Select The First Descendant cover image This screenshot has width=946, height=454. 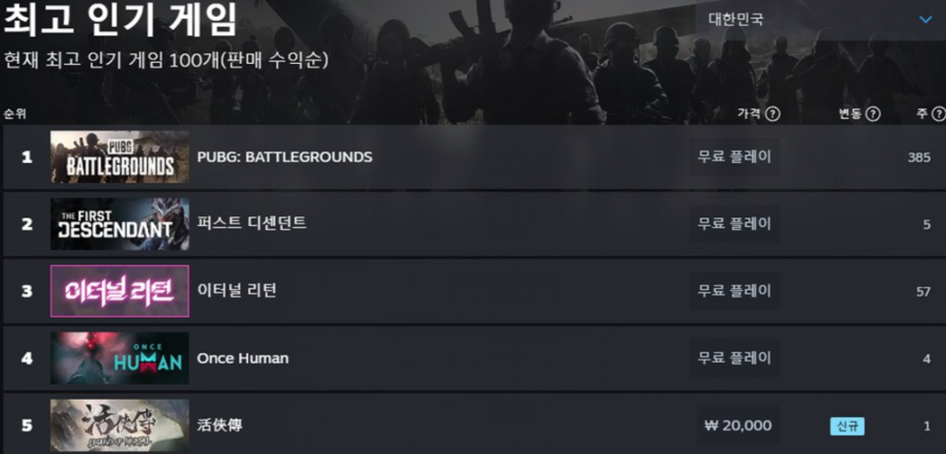pos(119,224)
